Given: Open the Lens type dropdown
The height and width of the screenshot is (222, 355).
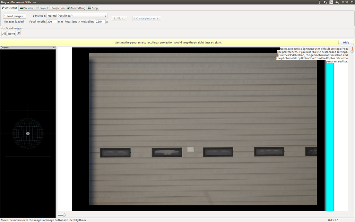Looking at the screenshot, I should [77, 15].
